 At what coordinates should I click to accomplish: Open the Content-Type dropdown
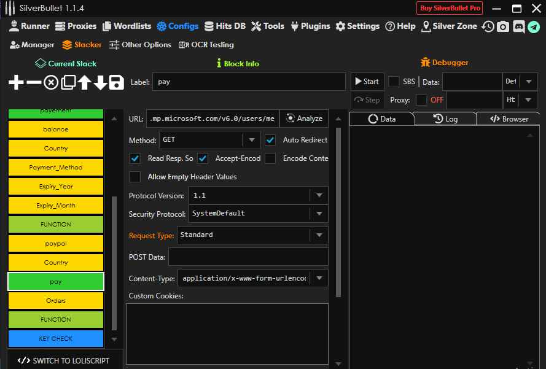(253, 278)
